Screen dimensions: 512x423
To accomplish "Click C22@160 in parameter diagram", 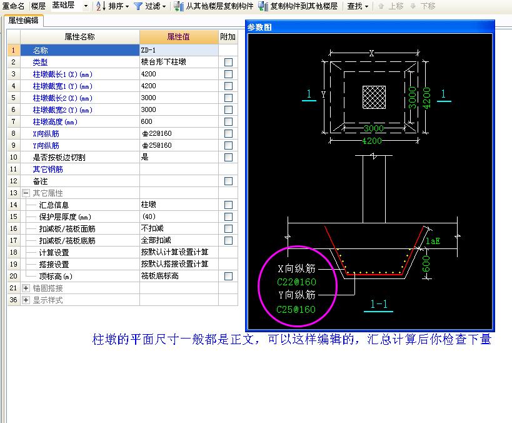I will pos(296,282).
